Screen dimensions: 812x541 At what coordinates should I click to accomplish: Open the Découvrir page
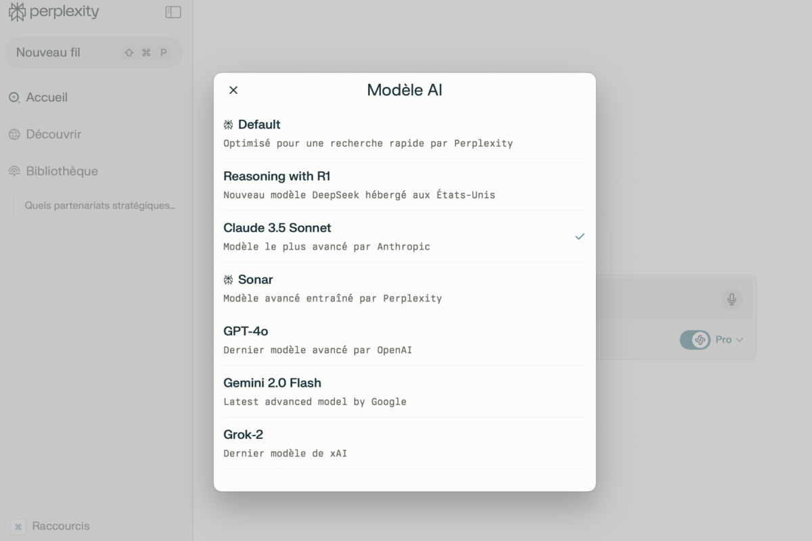click(53, 135)
